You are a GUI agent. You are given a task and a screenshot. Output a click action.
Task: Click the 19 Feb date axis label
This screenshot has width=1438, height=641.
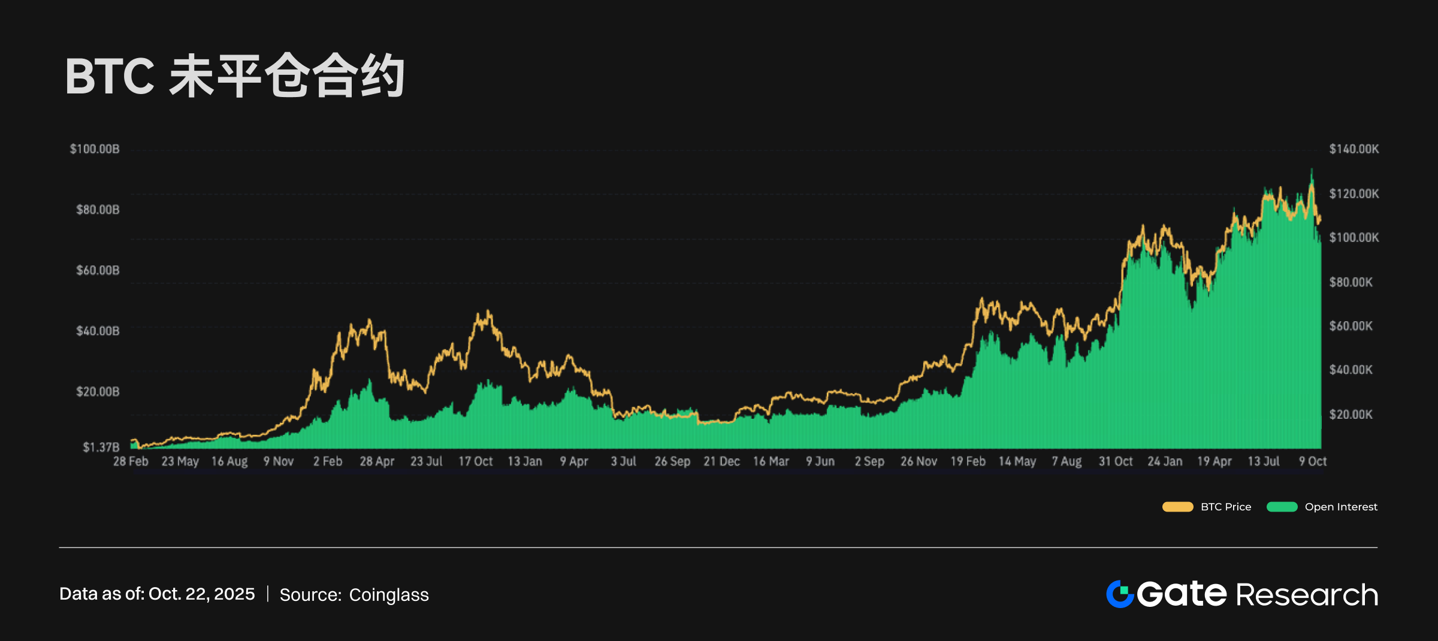(x=968, y=461)
